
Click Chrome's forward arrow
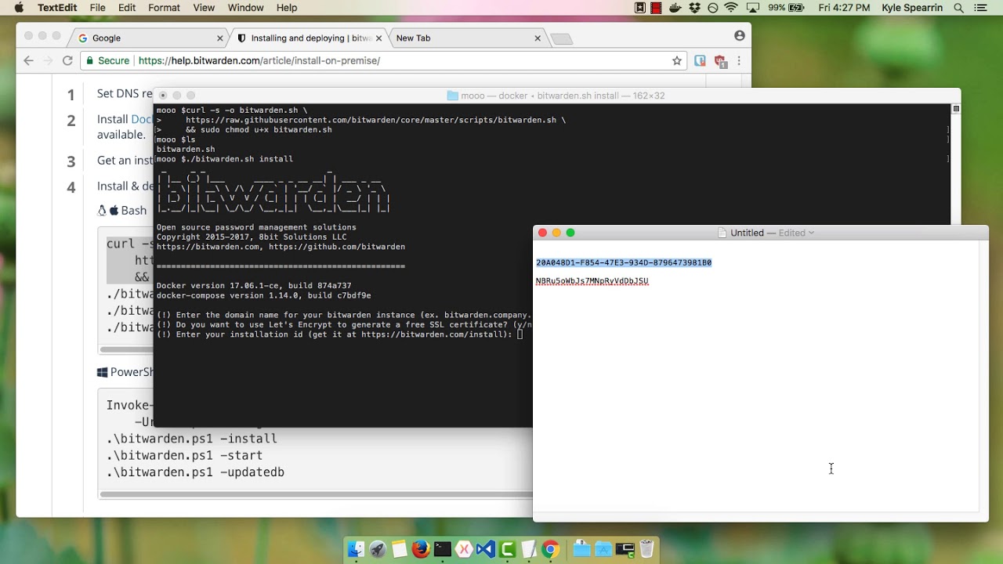tap(49, 60)
